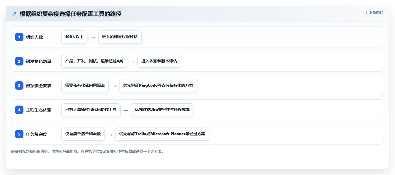Click step number badge 5
This screenshot has width=395, height=175.
[x=19, y=134]
